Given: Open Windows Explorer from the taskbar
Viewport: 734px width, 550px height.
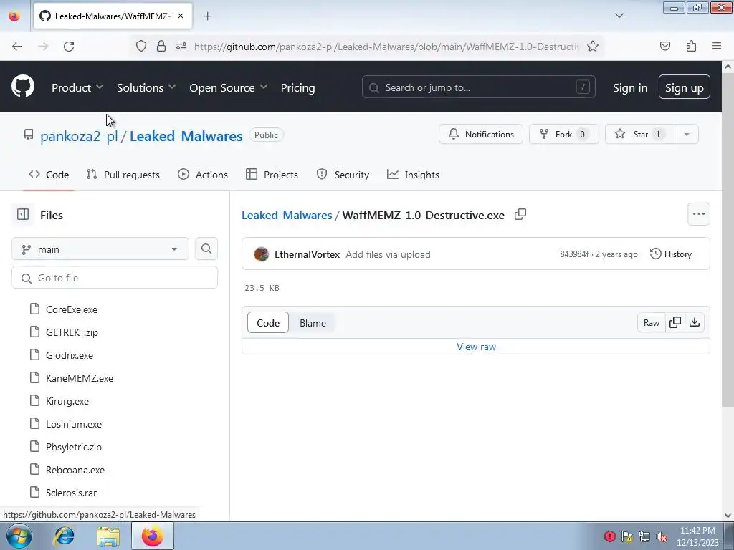Looking at the screenshot, I should pyautogui.click(x=108, y=536).
